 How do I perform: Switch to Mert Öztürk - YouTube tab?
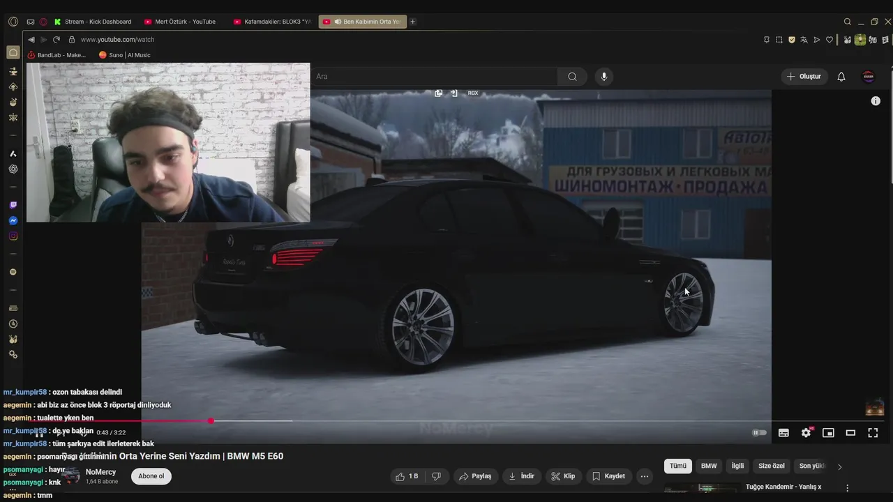click(x=181, y=22)
